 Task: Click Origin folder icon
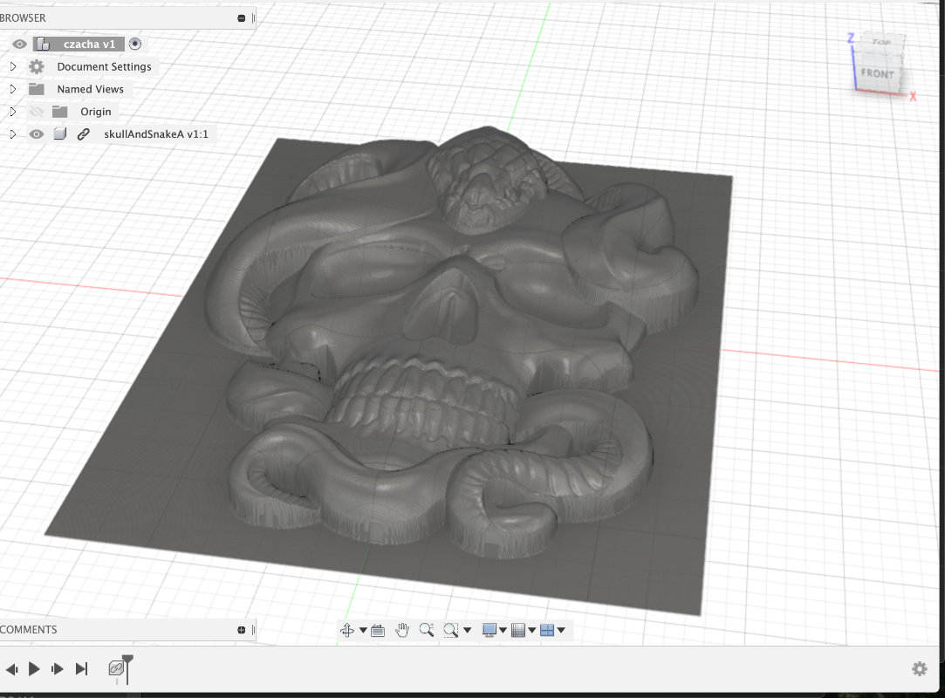point(59,112)
